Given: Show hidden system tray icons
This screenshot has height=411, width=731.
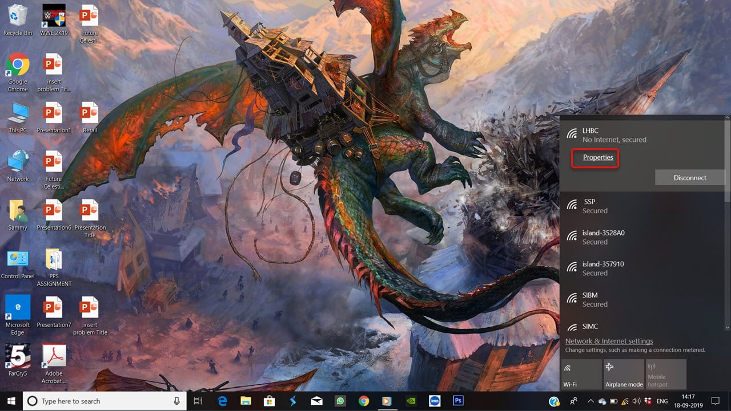Looking at the screenshot, I should [591, 401].
